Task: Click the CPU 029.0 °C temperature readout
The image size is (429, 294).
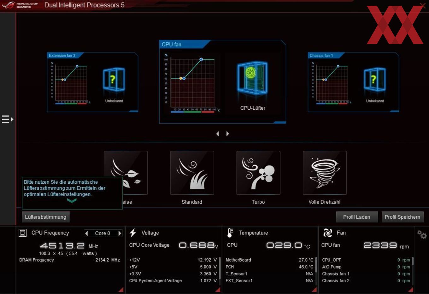Action: (x=288, y=245)
